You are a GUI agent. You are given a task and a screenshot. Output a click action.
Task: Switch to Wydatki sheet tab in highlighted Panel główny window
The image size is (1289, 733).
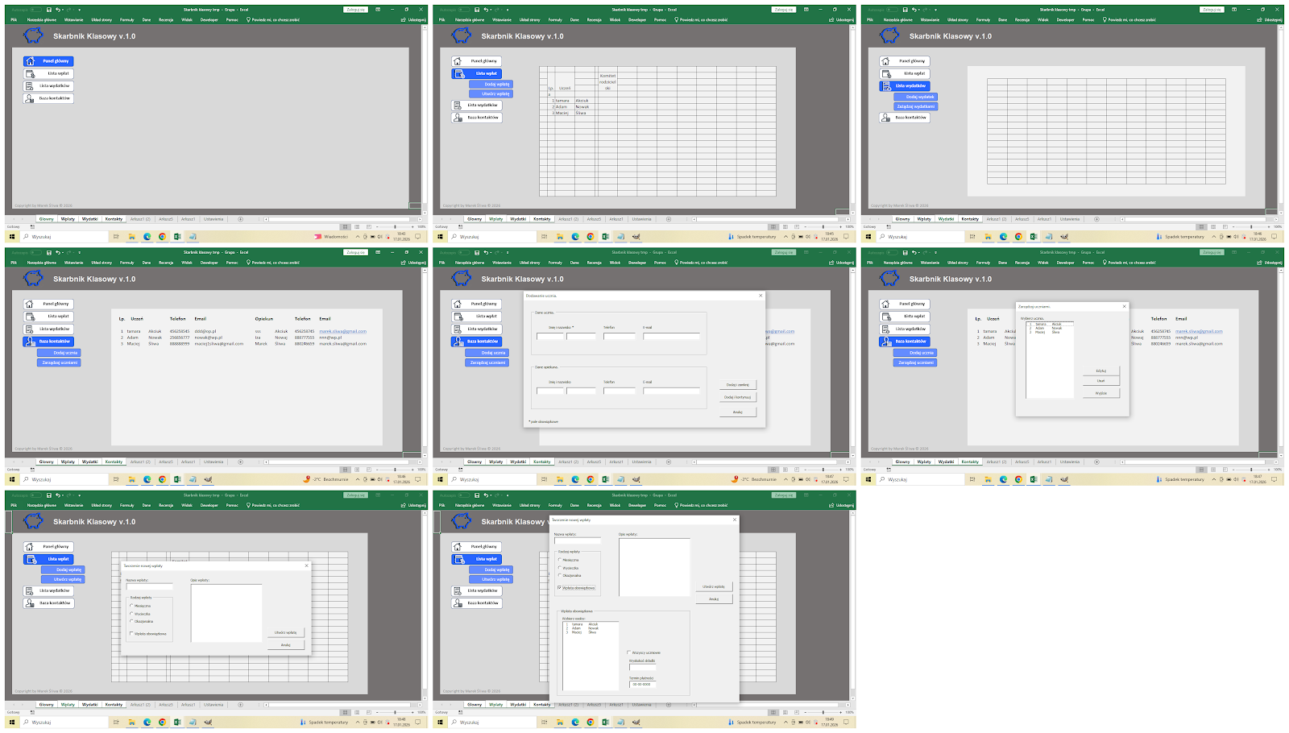tap(90, 219)
